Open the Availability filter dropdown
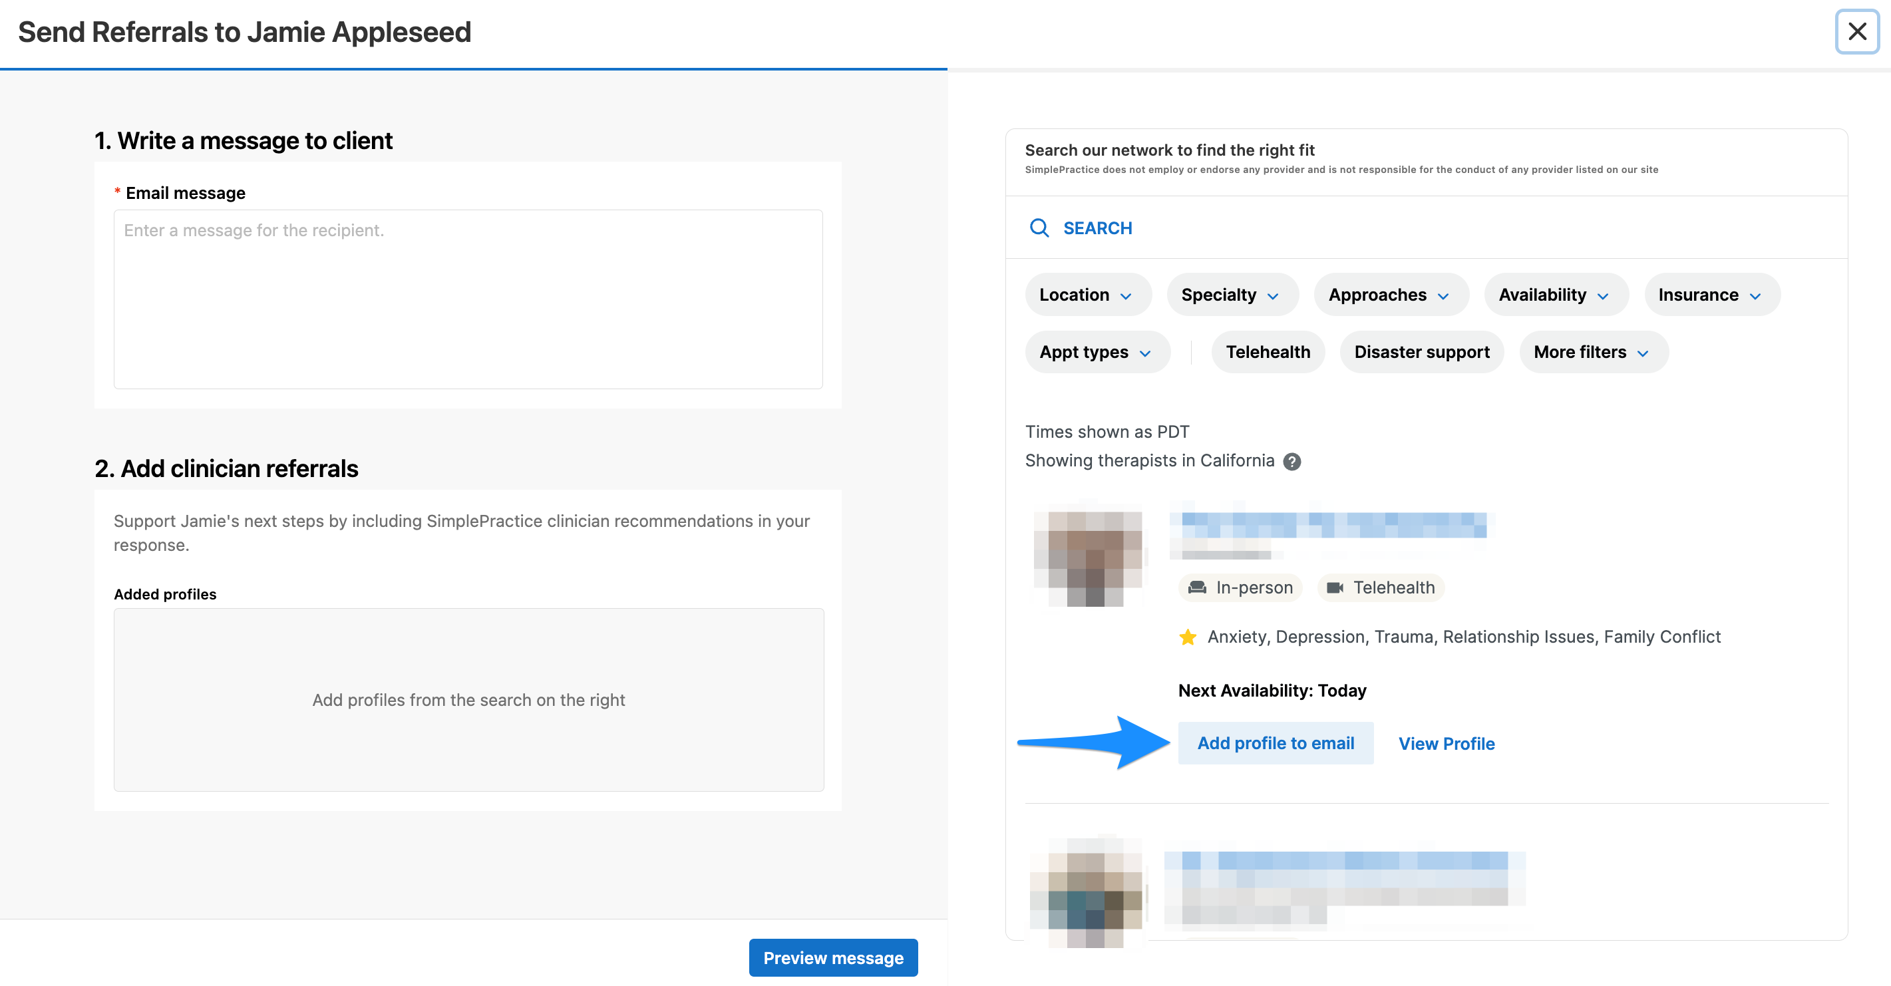1891x986 pixels. [1556, 295]
